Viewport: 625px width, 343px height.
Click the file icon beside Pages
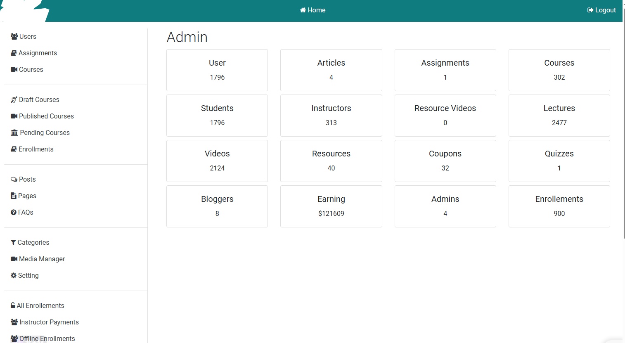(14, 196)
